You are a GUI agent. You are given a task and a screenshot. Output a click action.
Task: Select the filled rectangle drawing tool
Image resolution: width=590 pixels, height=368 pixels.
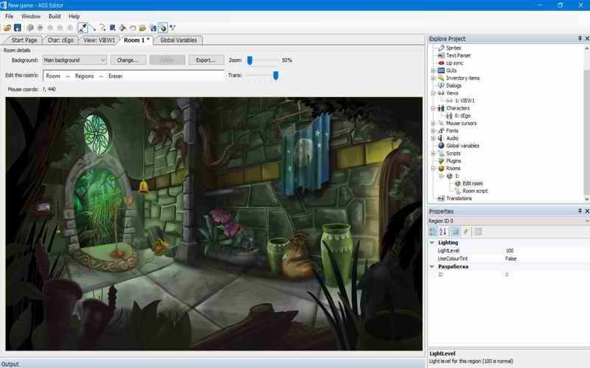[112, 27]
